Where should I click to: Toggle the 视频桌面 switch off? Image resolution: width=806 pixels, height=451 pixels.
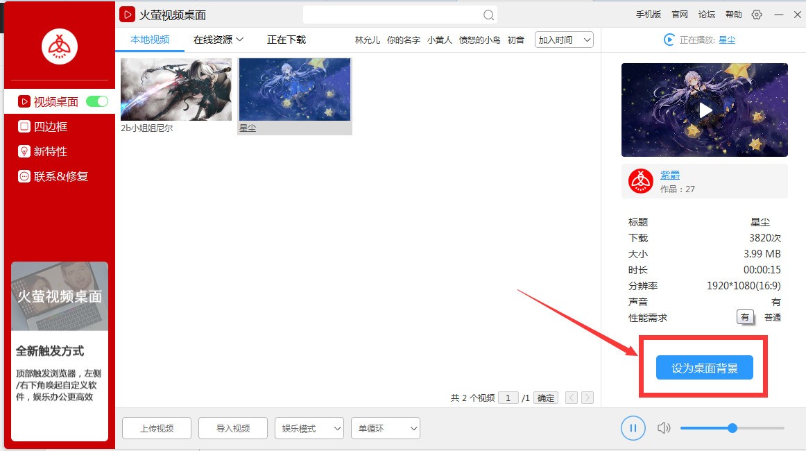point(97,101)
